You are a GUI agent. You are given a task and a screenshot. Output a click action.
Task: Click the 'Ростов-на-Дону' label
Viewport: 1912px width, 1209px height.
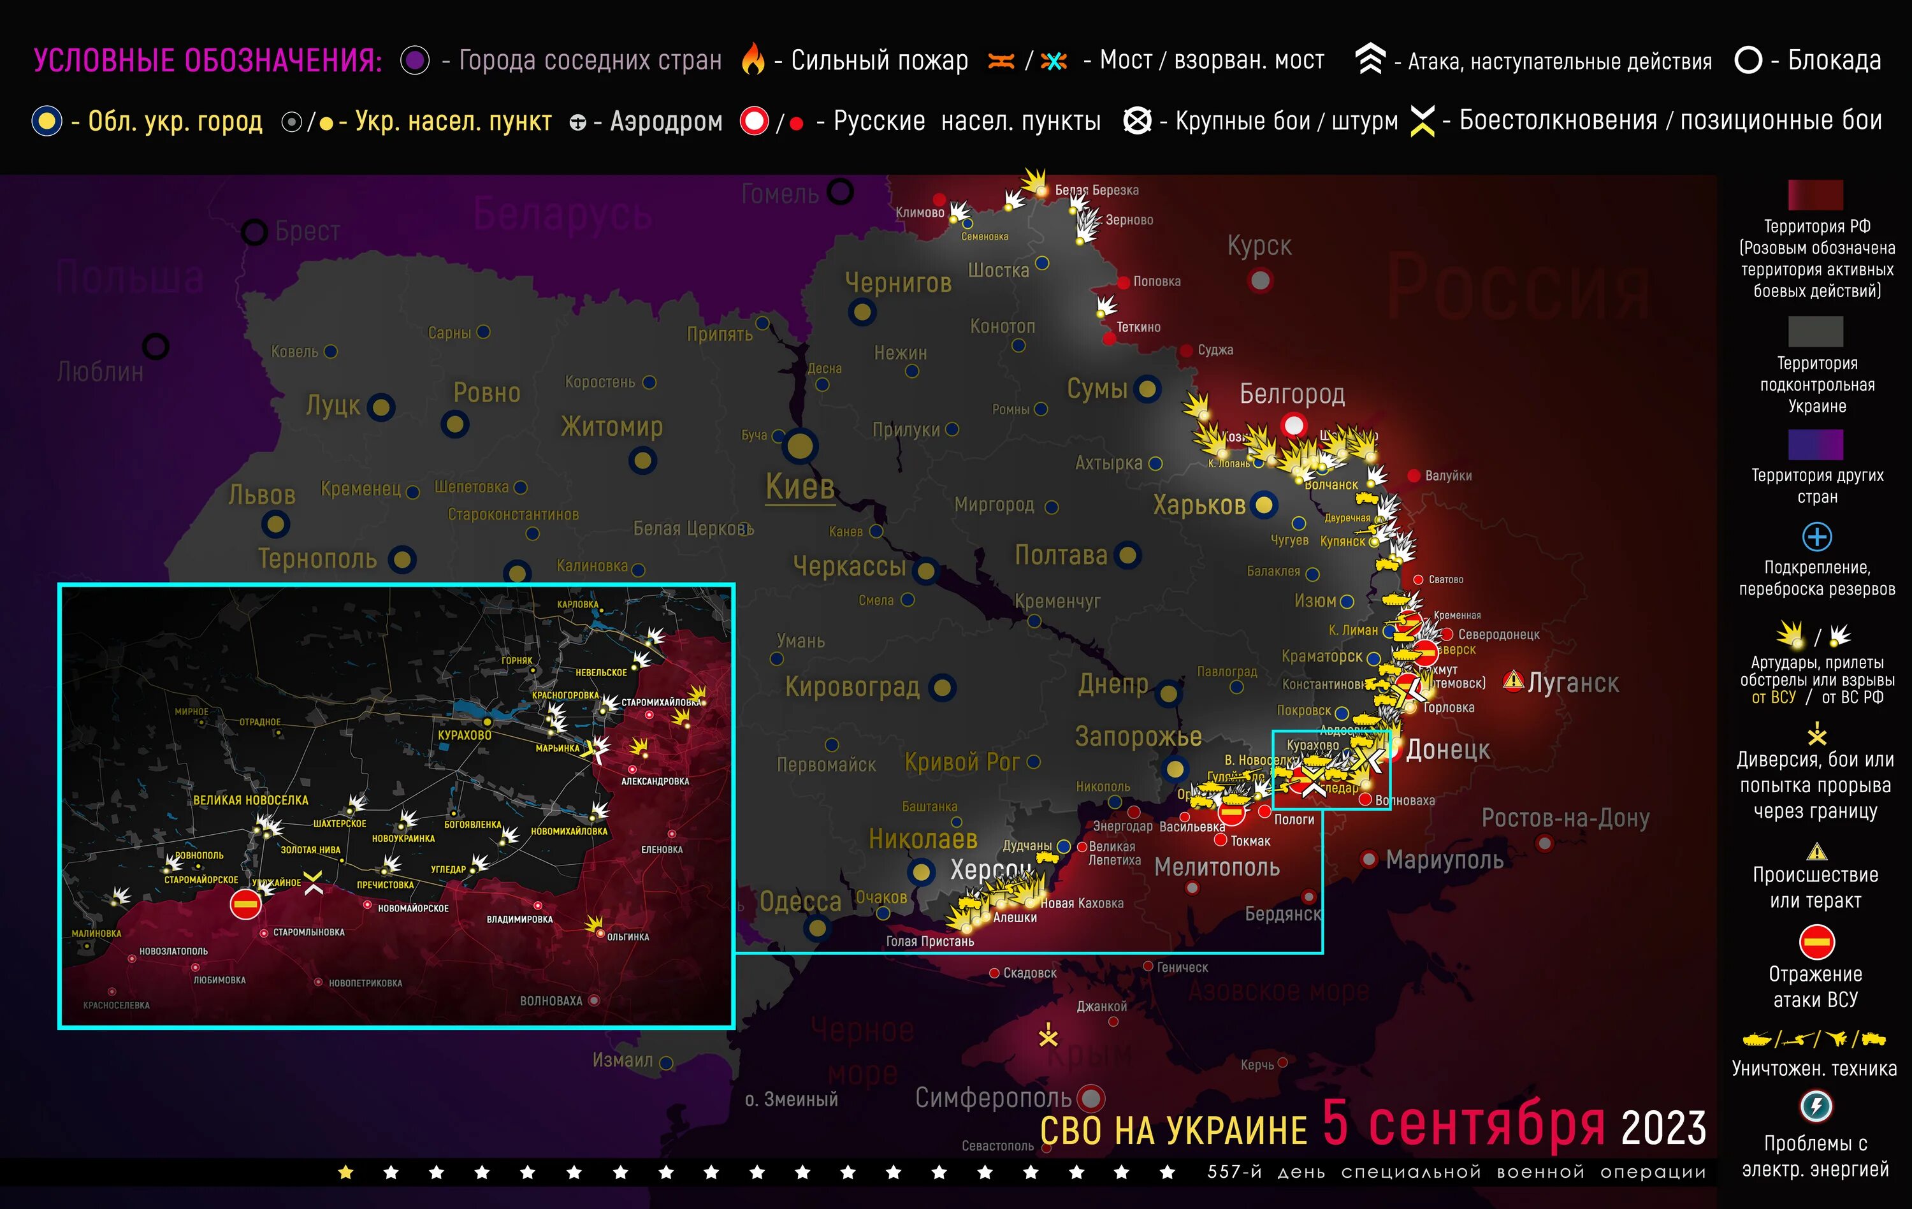coord(1565,818)
